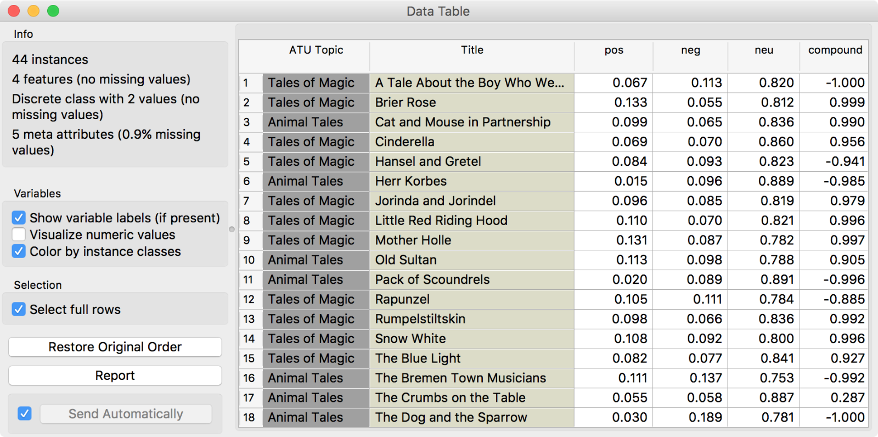Toggle the Send Automatically checkbox
878x437 pixels.
pos(25,413)
